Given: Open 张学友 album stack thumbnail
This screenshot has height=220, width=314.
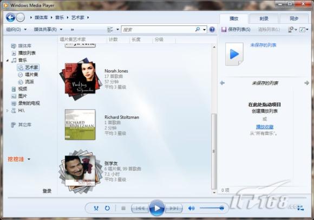Looking at the screenshot, I should 81,171.
